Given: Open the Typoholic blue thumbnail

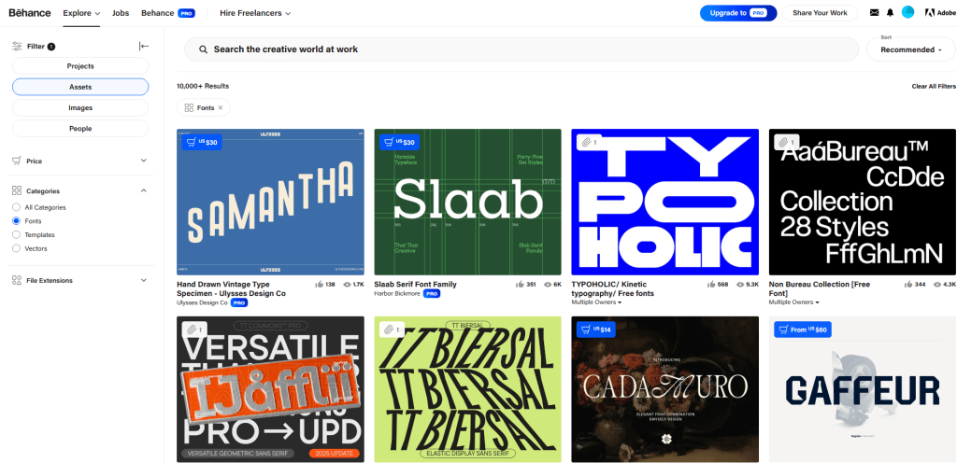Looking at the screenshot, I should click(x=664, y=202).
